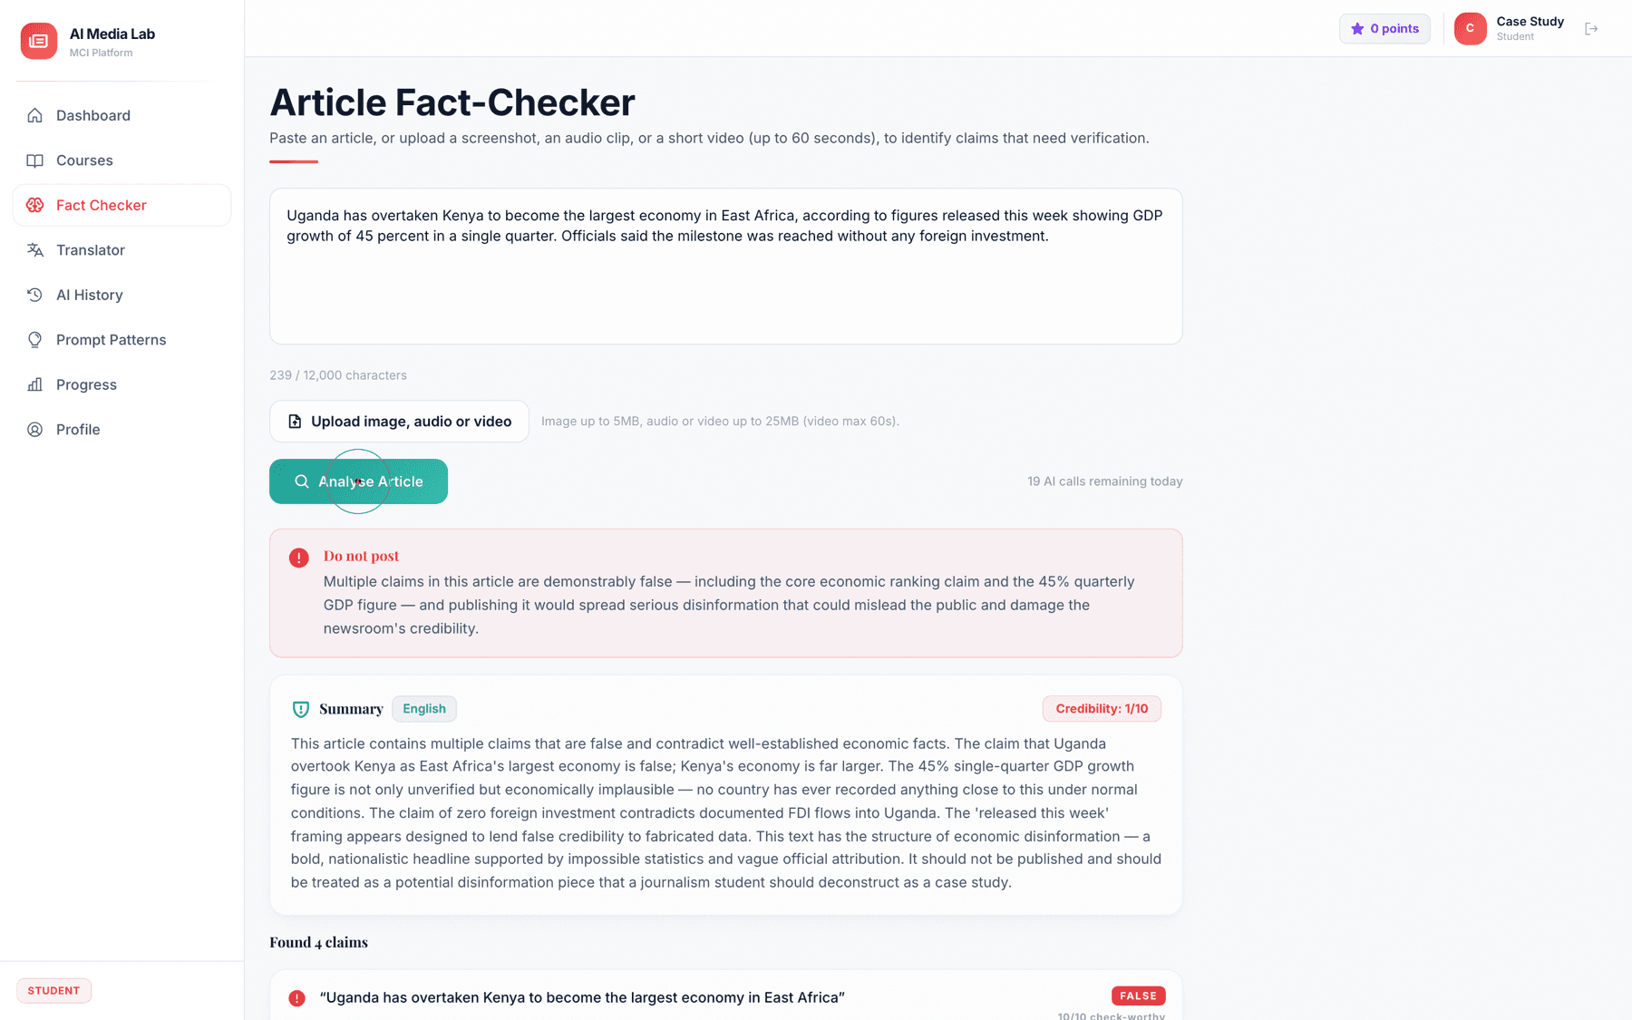Go to the Progress page
Screen dimensions: 1632x1020
point(121,384)
